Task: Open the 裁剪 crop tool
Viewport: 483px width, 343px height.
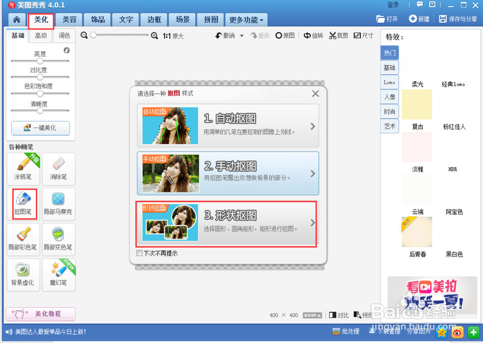Action: click(x=339, y=35)
